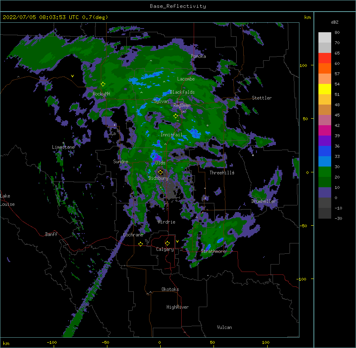Select the Innisfail label
The height and width of the screenshot is (348, 356).
coord(171,135)
